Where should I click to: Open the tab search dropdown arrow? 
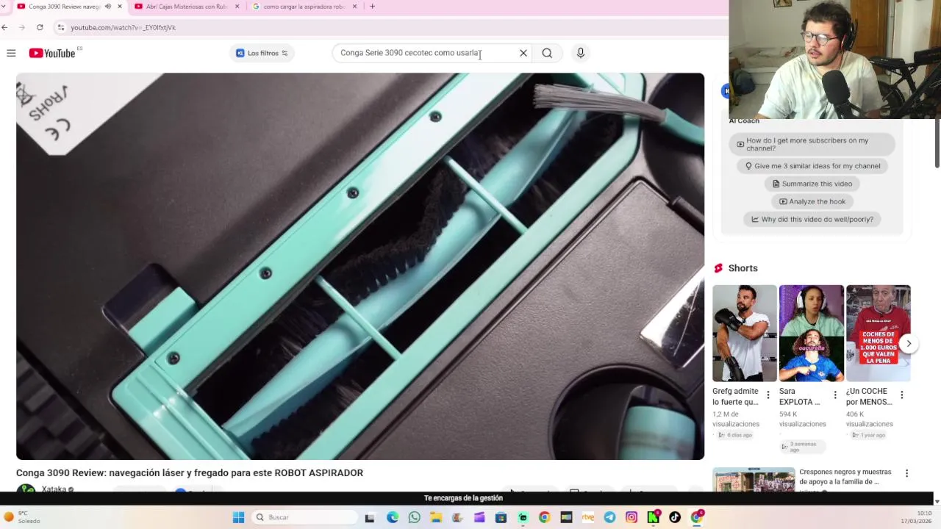pos(4,7)
